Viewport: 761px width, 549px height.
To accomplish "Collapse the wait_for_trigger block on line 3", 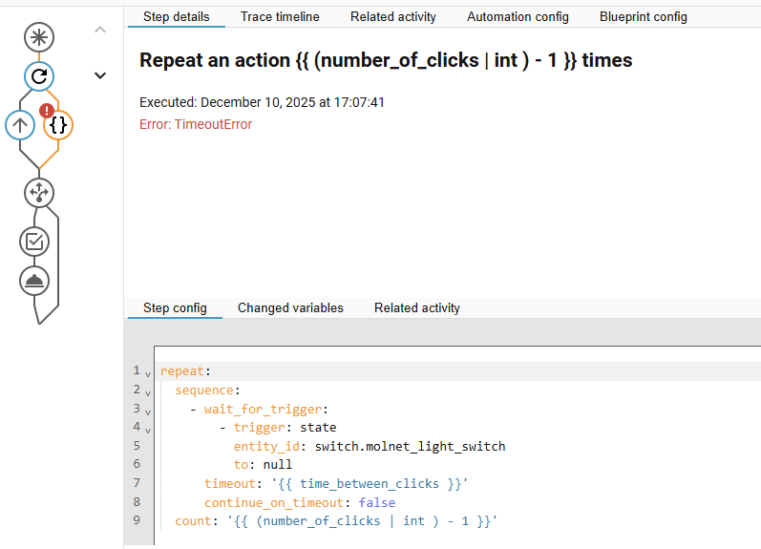I will pos(148,410).
